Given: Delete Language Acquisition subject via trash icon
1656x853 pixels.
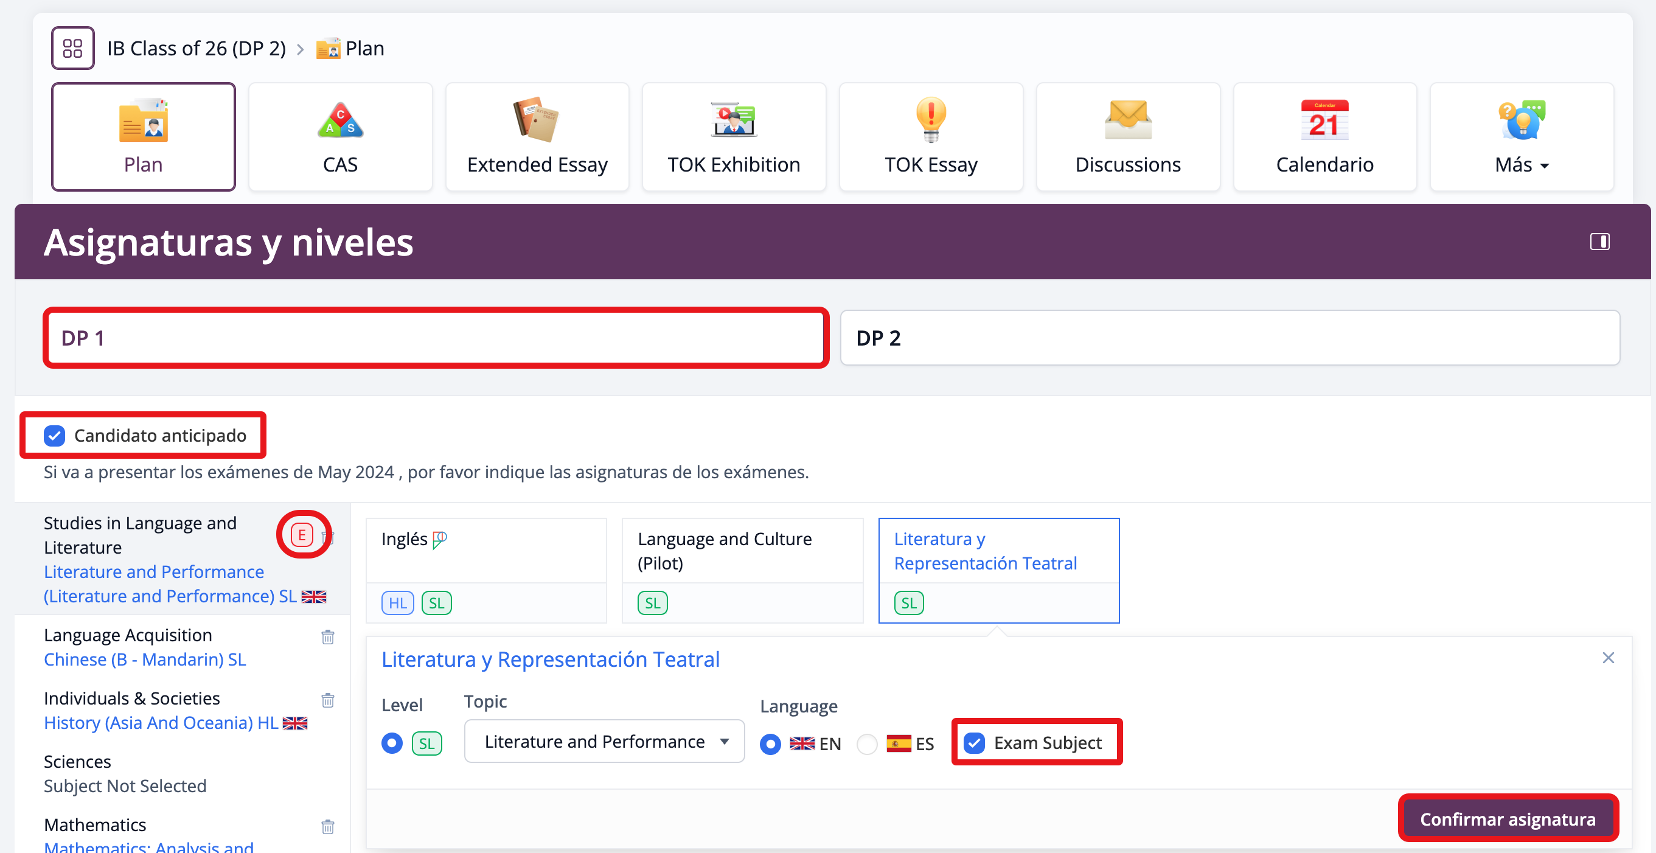Looking at the screenshot, I should click(x=328, y=637).
